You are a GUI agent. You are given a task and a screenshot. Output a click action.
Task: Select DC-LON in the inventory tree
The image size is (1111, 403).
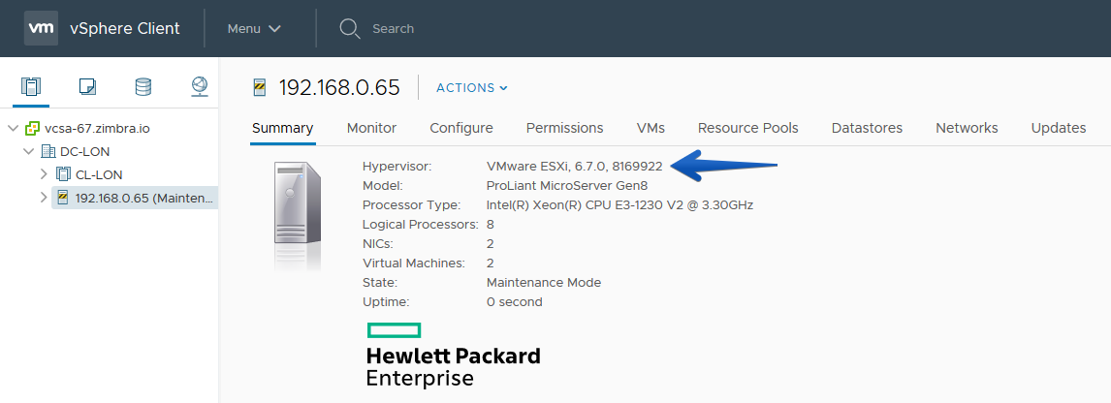tap(85, 151)
